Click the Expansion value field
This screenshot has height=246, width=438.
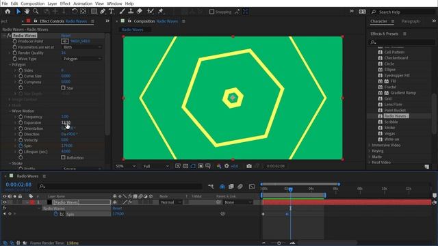pos(66,122)
